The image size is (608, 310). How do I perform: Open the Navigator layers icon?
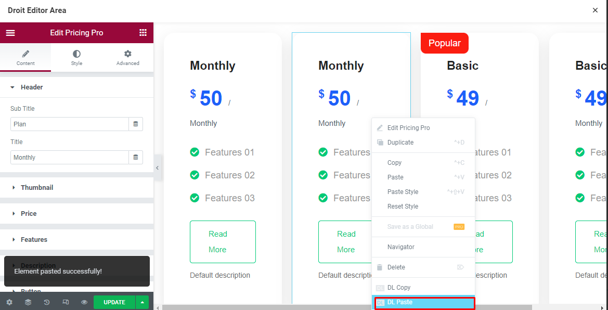28,302
